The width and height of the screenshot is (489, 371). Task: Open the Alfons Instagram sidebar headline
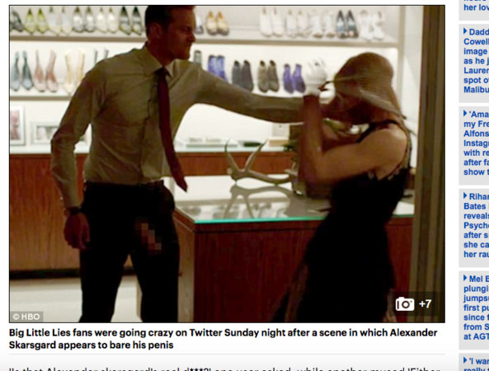pyautogui.click(x=476, y=143)
